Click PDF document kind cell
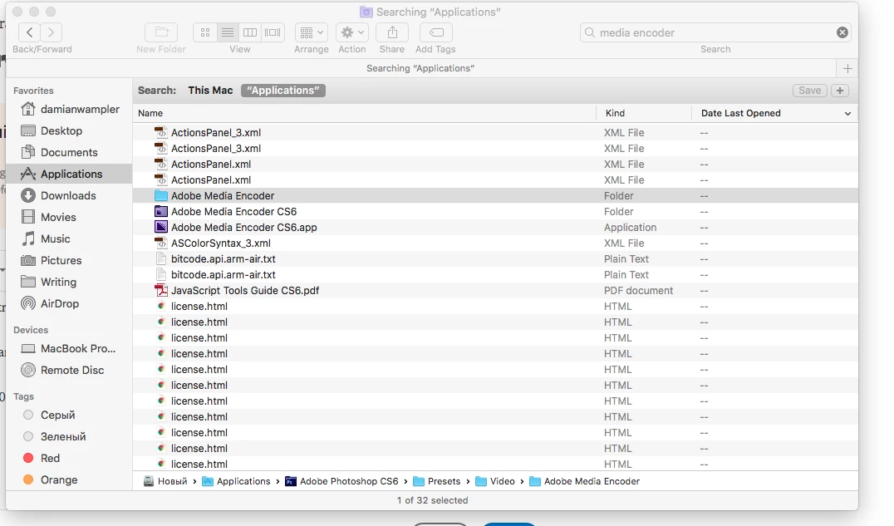The image size is (894, 526). [x=639, y=291]
